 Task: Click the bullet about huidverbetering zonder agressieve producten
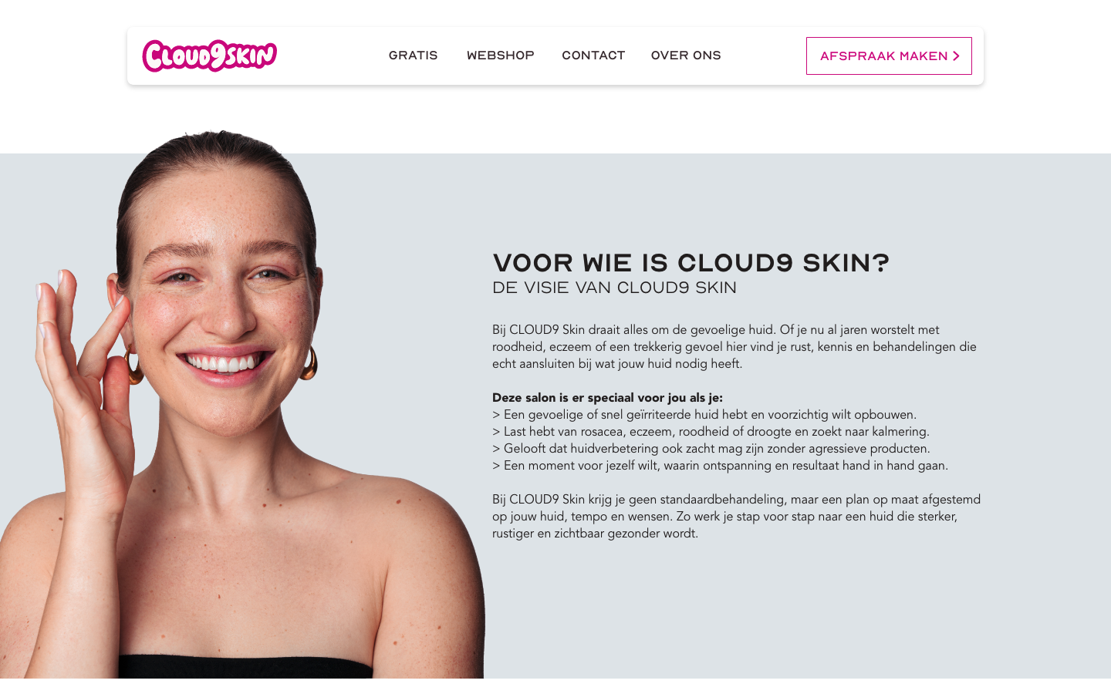tap(711, 449)
